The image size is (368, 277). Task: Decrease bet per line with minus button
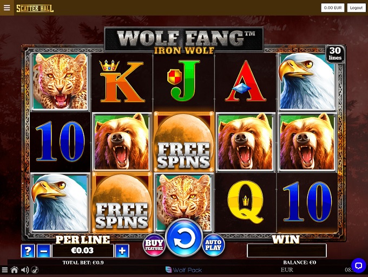coord(44,251)
